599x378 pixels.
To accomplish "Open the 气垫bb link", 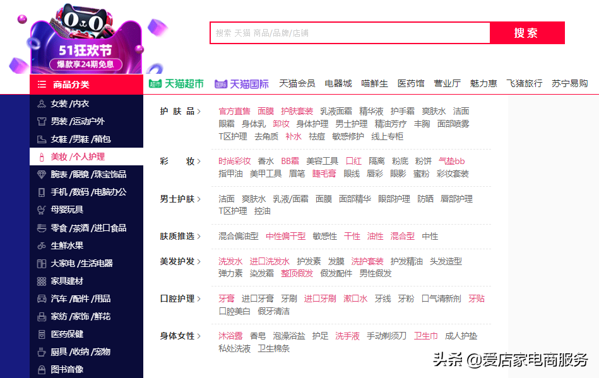I will (451, 162).
